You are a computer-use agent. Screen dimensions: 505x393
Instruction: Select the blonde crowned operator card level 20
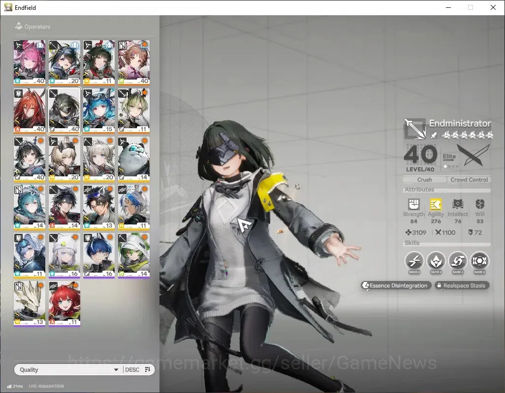(x=64, y=159)
